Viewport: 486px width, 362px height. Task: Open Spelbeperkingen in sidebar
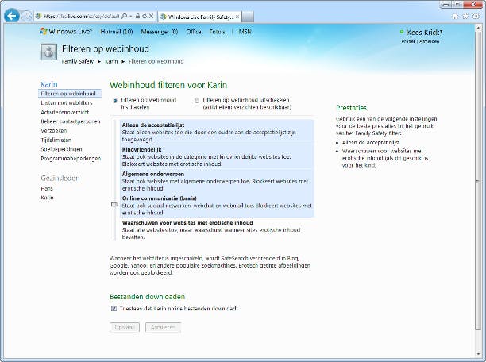61,149
